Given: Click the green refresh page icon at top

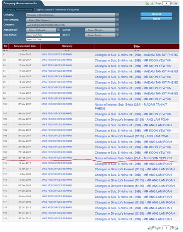Looking at the screenshot, I should coord(147,3).
